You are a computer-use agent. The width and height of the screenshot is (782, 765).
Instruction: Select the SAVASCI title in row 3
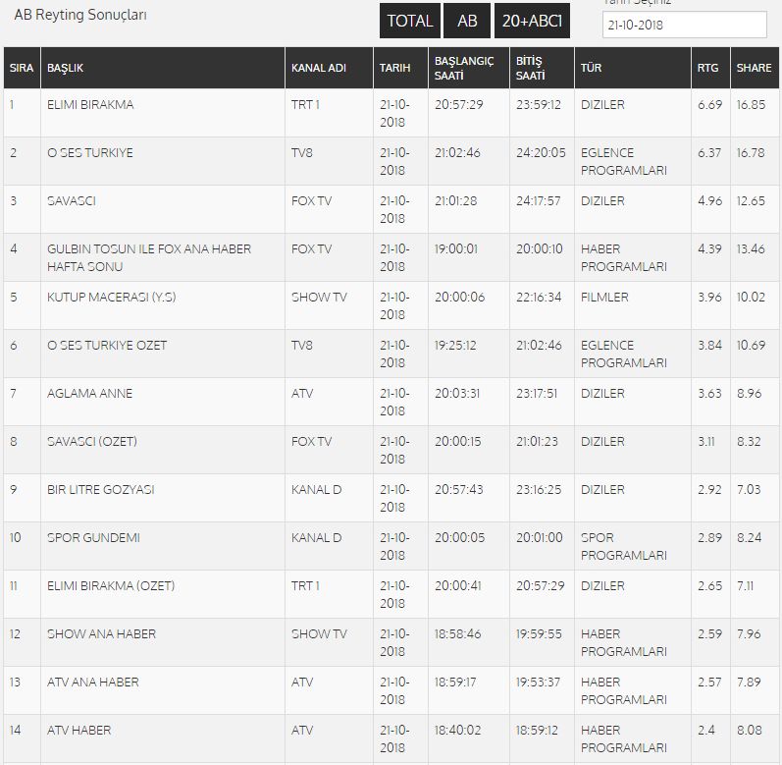point(72,201)
